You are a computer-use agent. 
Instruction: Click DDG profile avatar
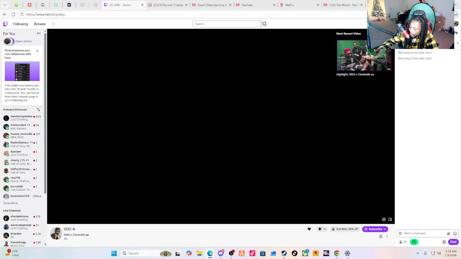[56, 233]
